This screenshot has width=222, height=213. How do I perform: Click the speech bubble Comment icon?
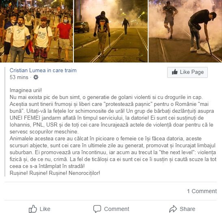(97, 209)
